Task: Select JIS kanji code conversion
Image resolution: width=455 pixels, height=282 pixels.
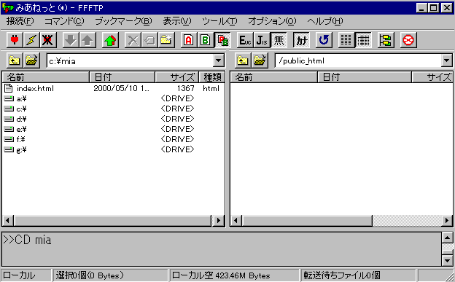Action: click(262, 40)
